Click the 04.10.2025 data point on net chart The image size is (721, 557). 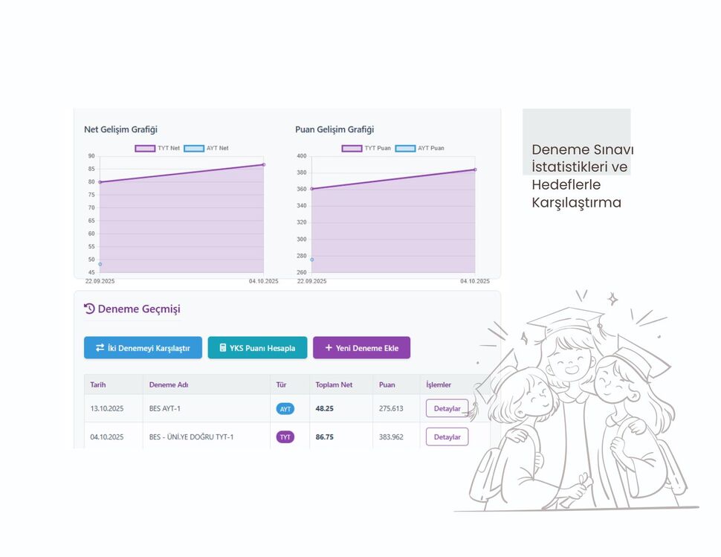click(263, 164)
